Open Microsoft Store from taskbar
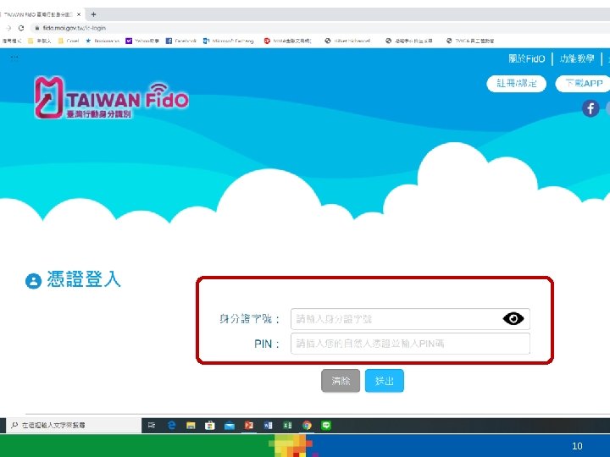 (210, 426)
